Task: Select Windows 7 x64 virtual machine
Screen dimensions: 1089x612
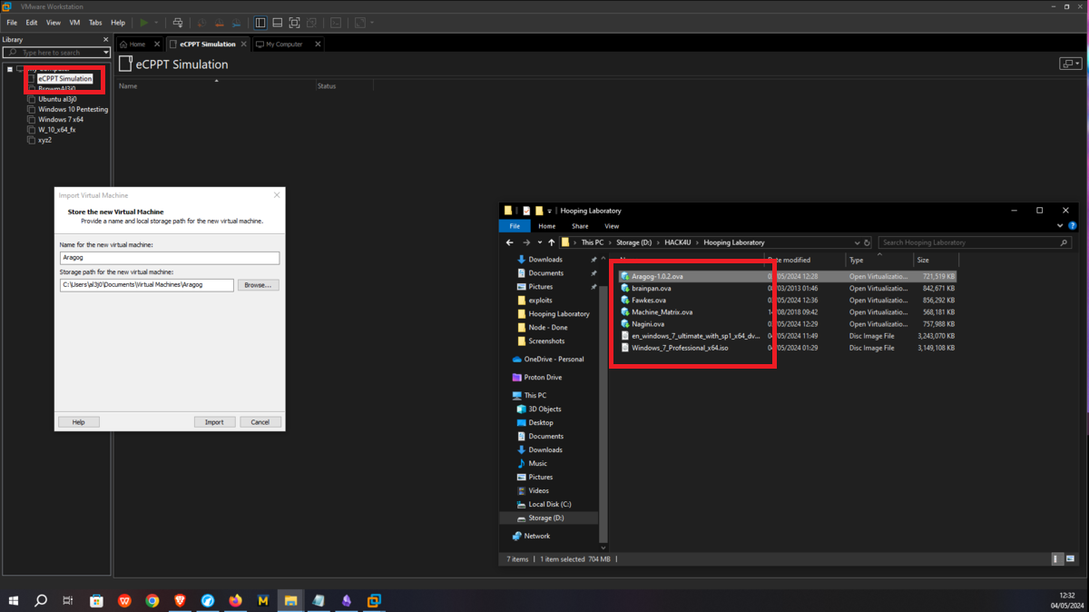Action: pos(61,119)
